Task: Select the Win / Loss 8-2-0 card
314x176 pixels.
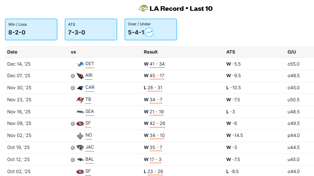Action: 31,29
